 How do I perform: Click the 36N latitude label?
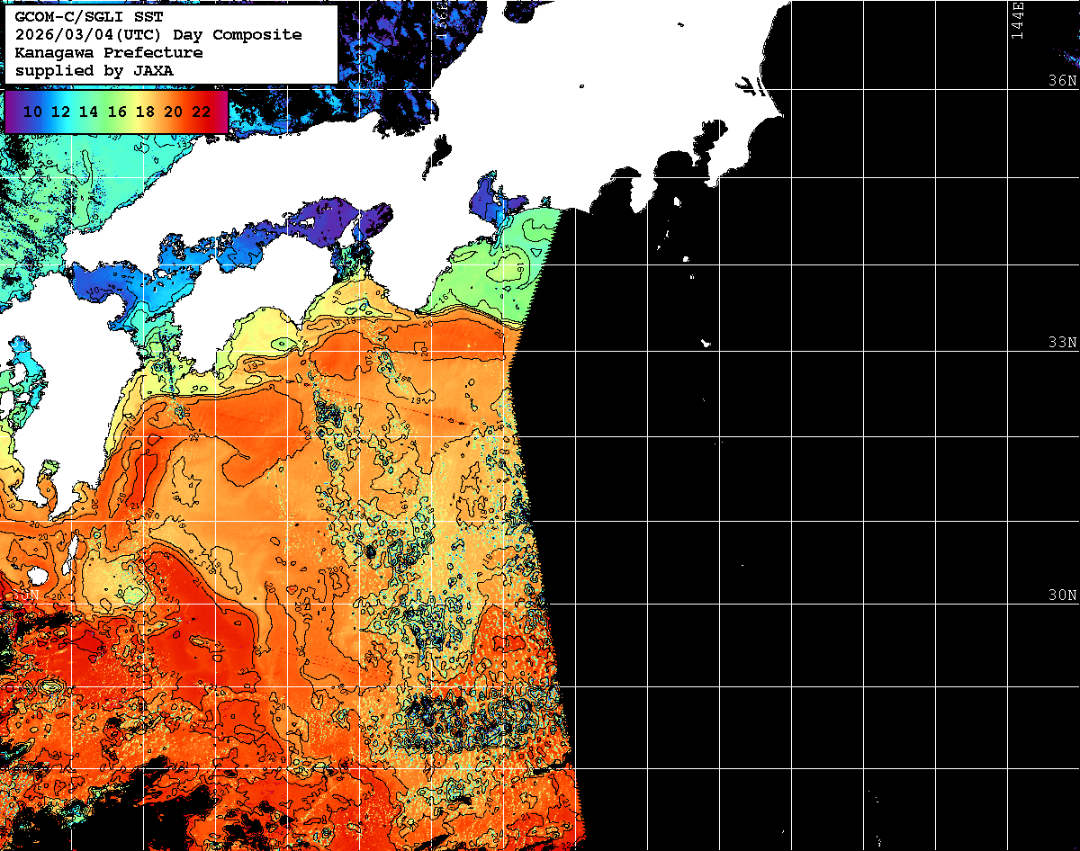coord(1062,80)
